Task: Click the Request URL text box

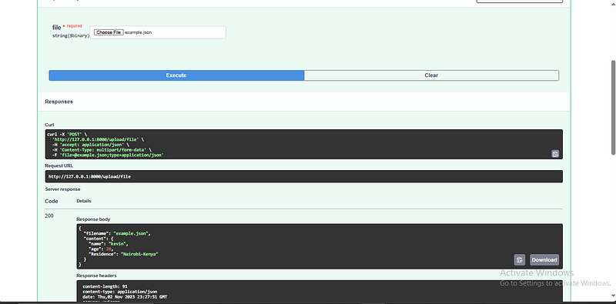Action: 303,176
